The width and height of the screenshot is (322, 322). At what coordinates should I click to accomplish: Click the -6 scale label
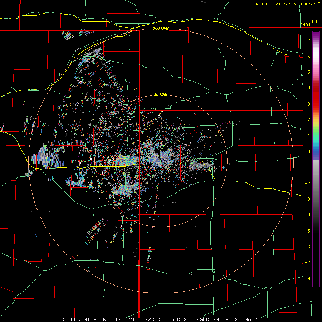(307, 247)
